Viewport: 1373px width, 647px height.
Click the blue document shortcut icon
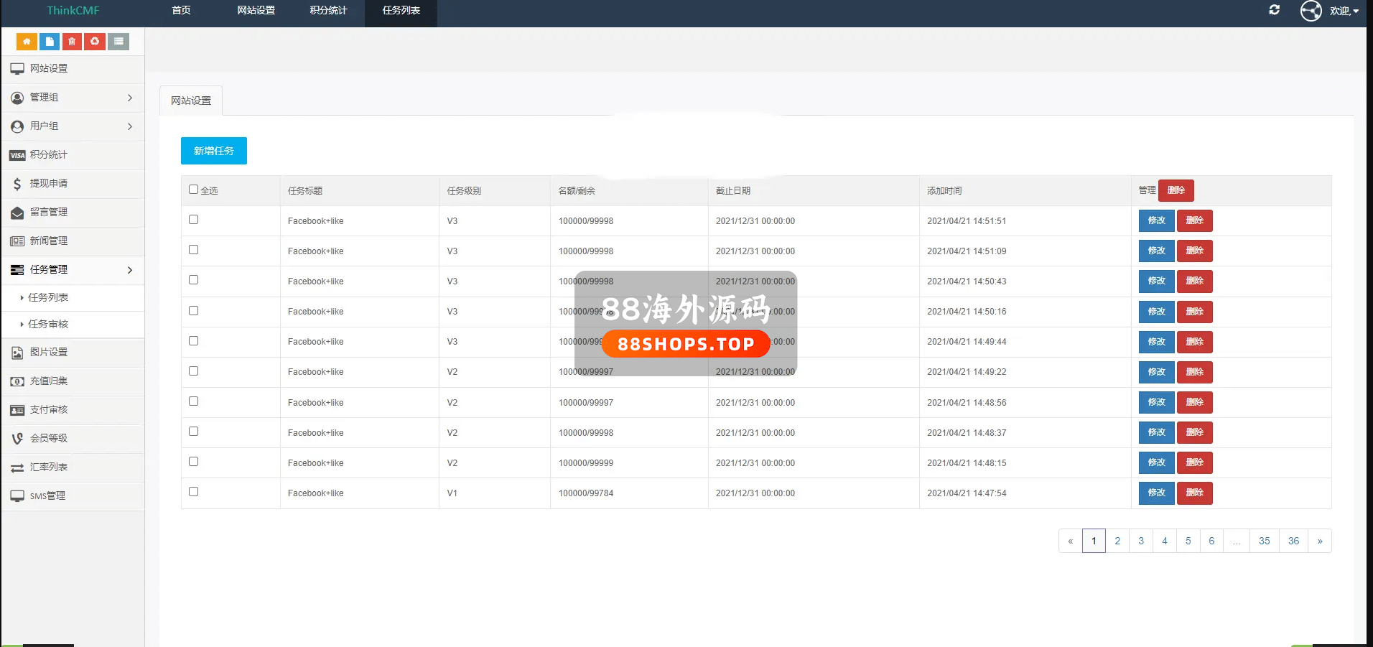(50, 42)
